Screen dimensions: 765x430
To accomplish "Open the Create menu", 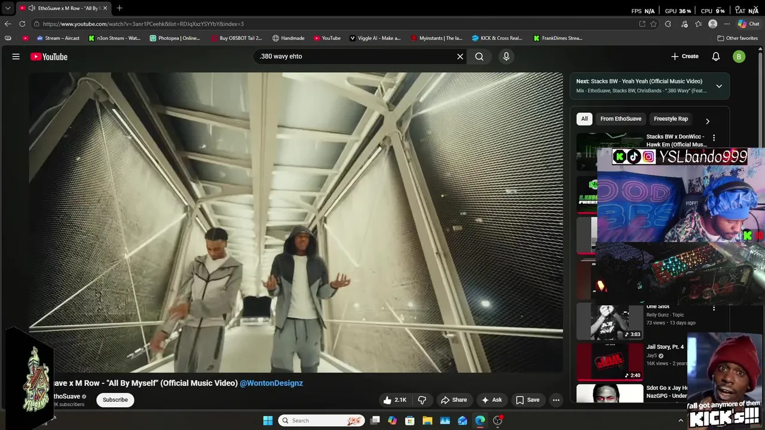I will 685,56.
